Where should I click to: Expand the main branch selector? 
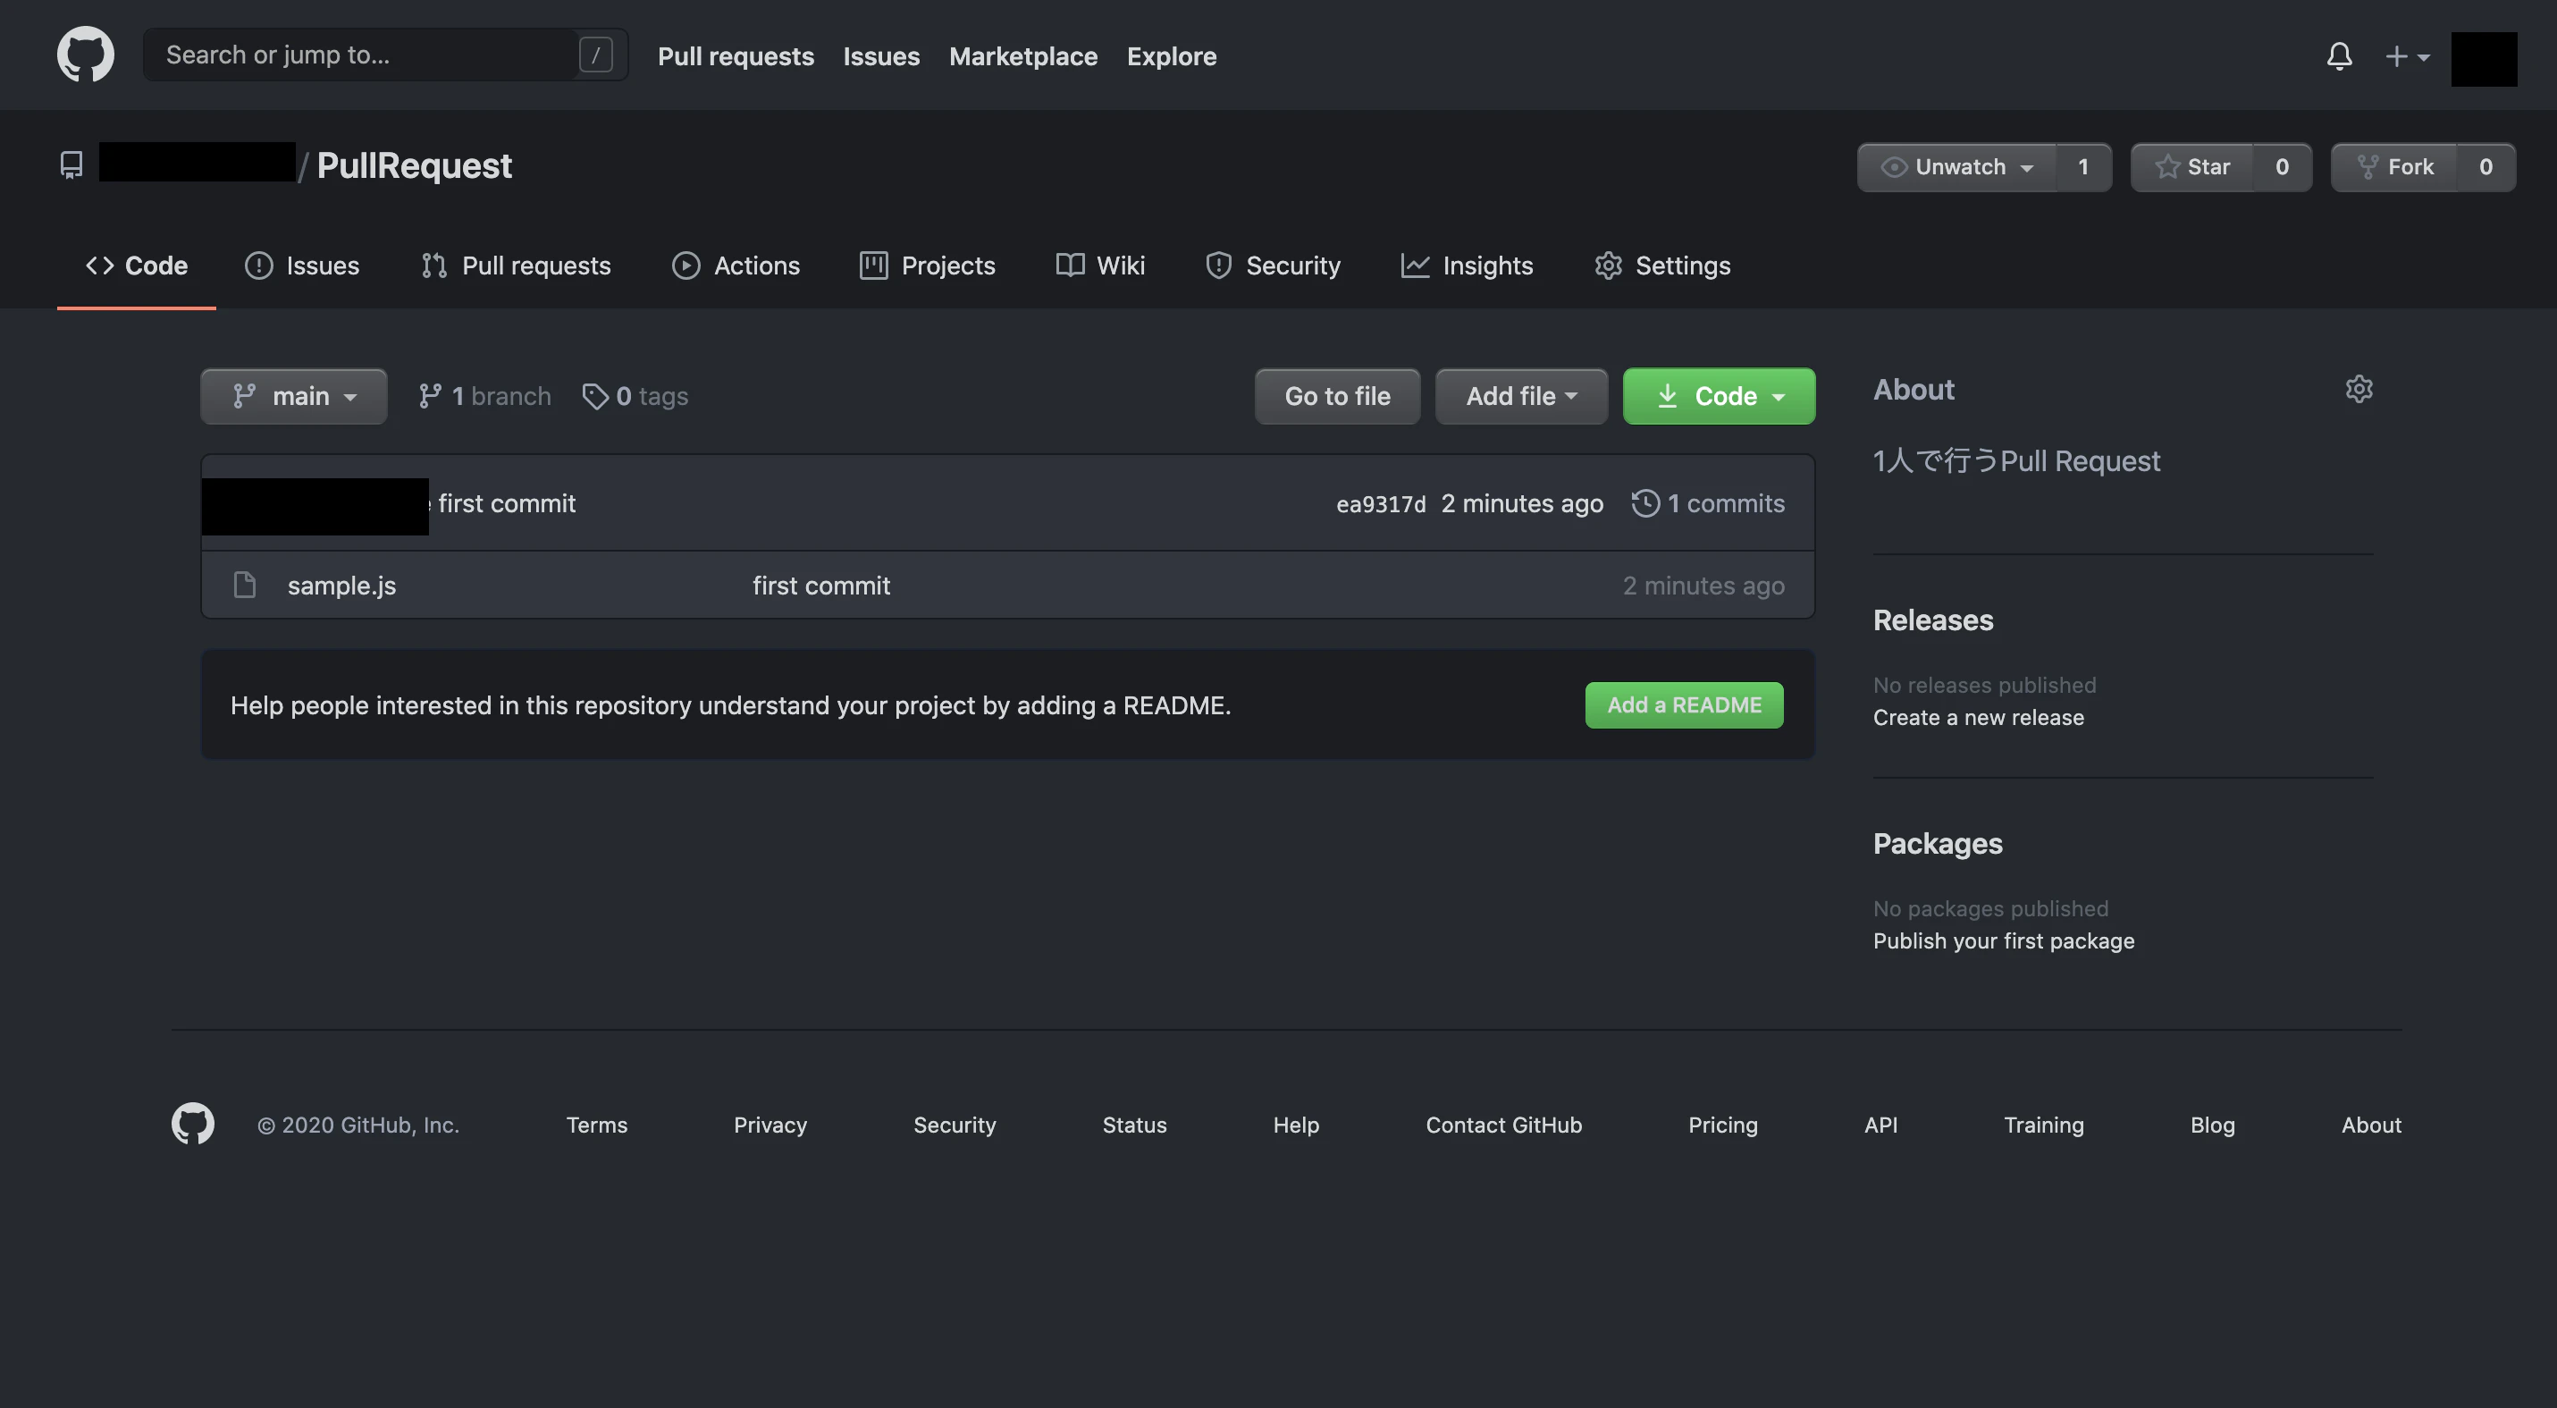coord(294,396)
